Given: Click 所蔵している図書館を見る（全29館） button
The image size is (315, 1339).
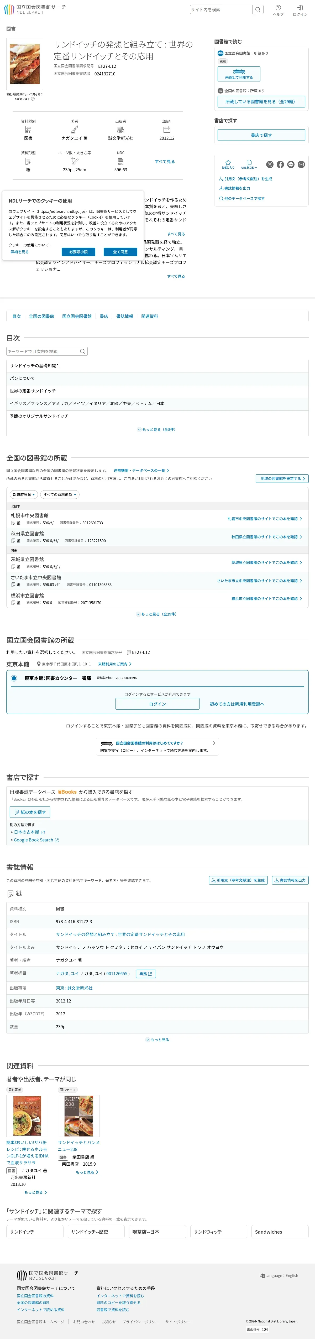Looking at the screenshot, I should tap(261, 102).
